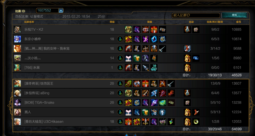
Task: Open the match ID dropdown arrow
Action: coord(61,11)
